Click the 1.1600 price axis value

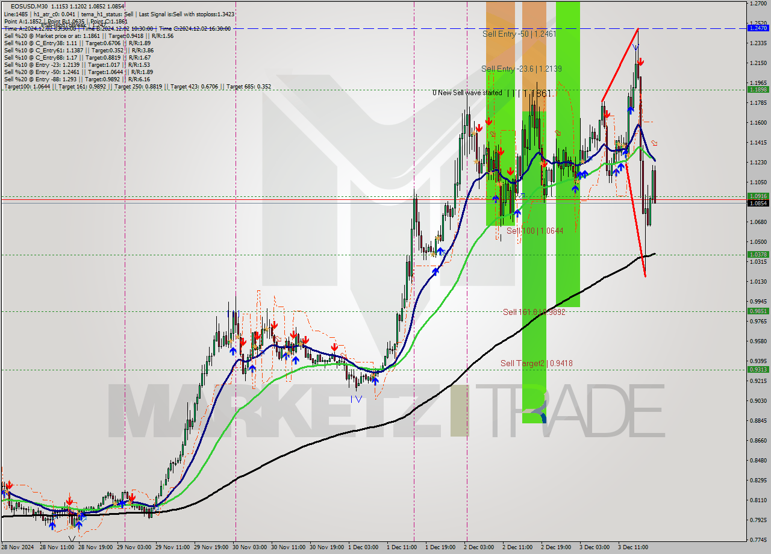point(758,122)
